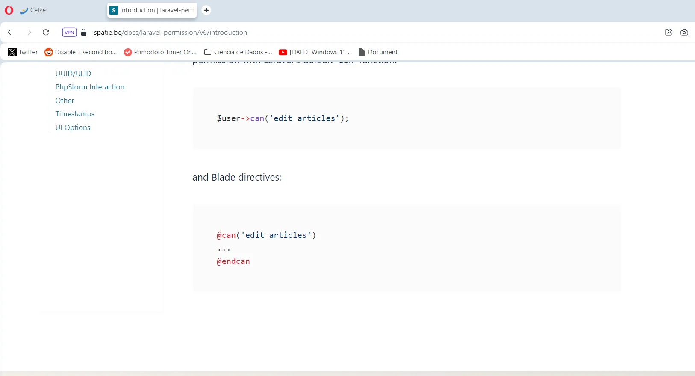Open the PhpStorm Interaction sidebar link
695x376 pixels.
[90, 87]
